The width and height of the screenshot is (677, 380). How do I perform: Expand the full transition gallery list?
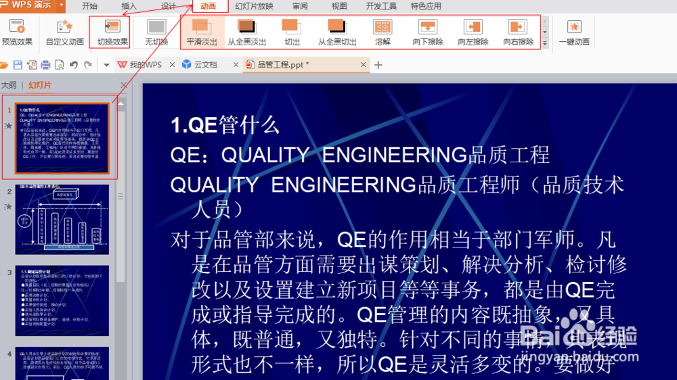click(x=545, y=43)
